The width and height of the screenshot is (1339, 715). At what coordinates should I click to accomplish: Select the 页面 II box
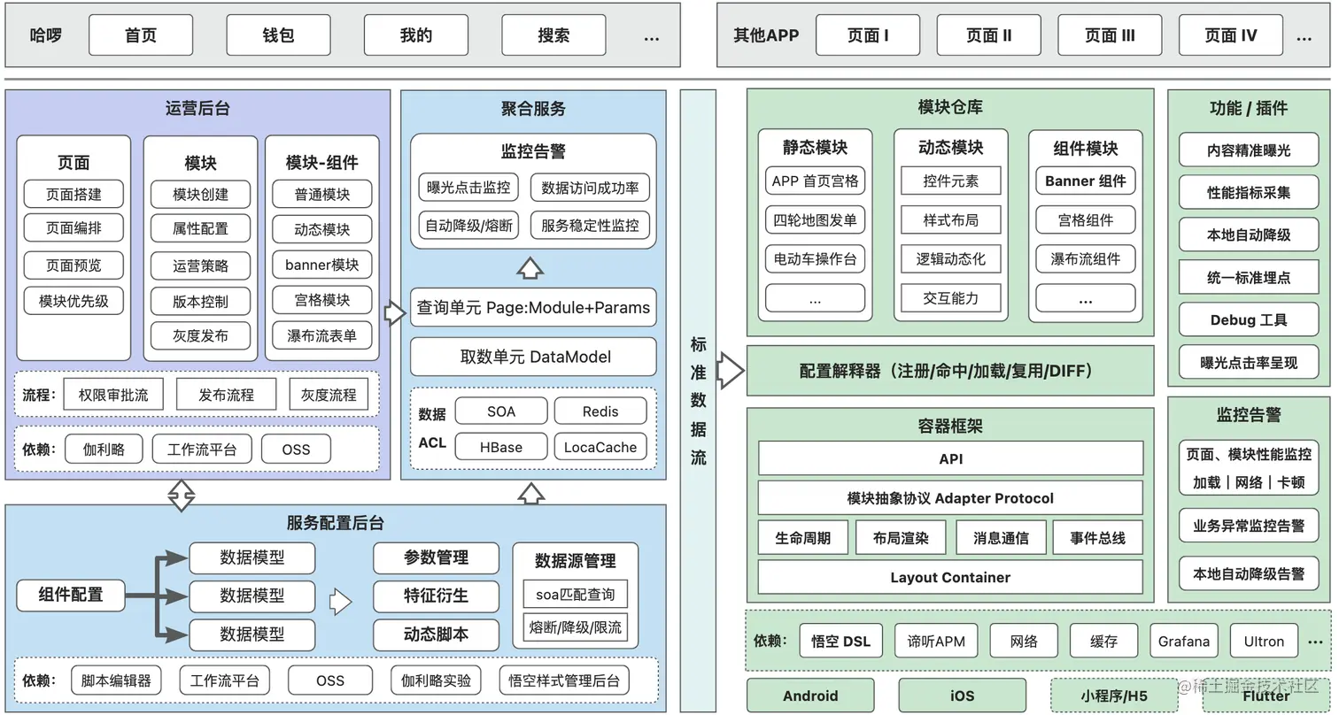pos(988,35)
